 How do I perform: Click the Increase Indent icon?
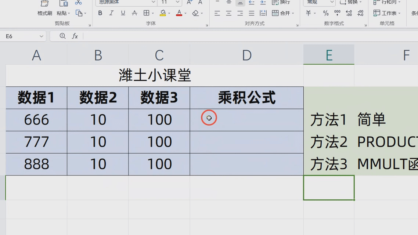pyautogui.click(x=263, y=3)
